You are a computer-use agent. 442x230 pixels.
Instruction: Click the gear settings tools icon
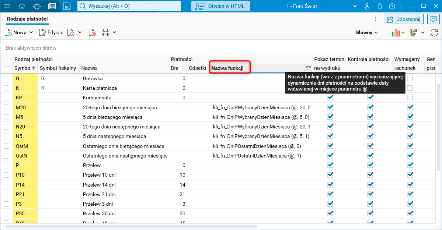(x=414, y=33)
